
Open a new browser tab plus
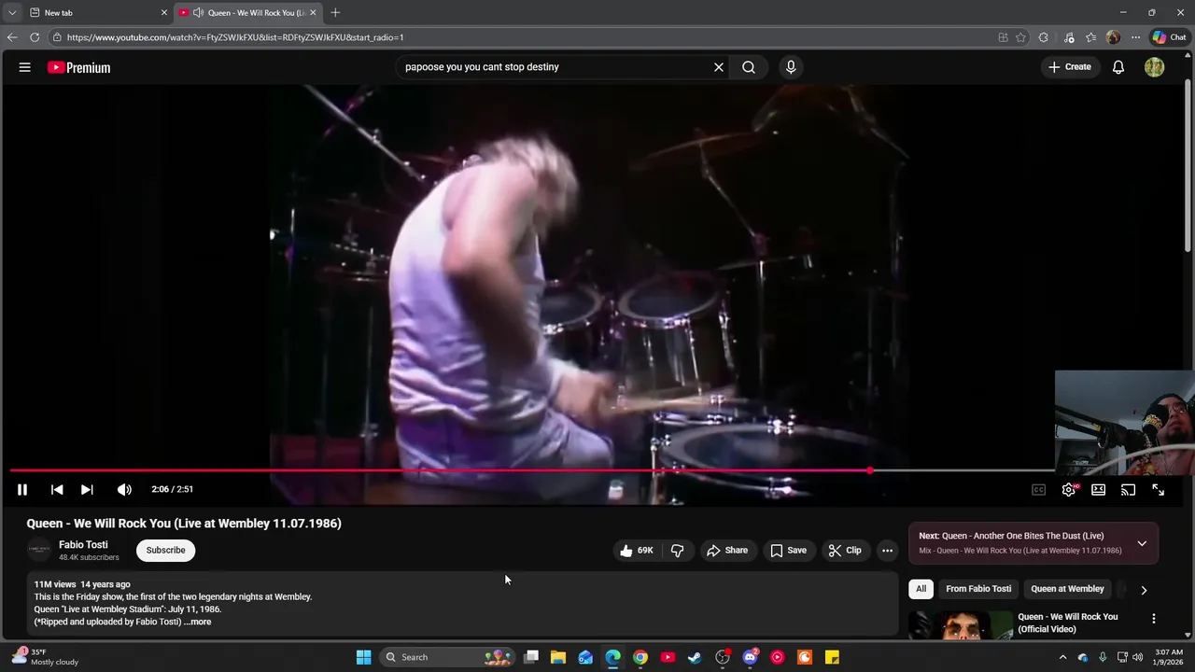[x=335, y=12]
